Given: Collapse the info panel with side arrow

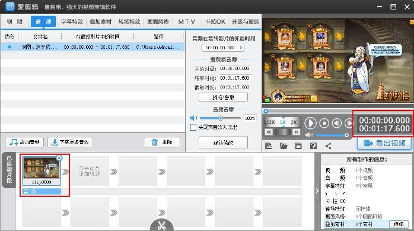Looking at the screenshot, I should point(317,191).
